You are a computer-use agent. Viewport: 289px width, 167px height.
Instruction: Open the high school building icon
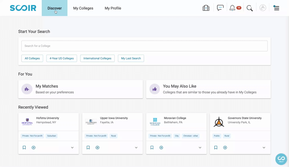pos(206,8)
